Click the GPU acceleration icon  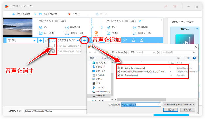click(96, 33)
